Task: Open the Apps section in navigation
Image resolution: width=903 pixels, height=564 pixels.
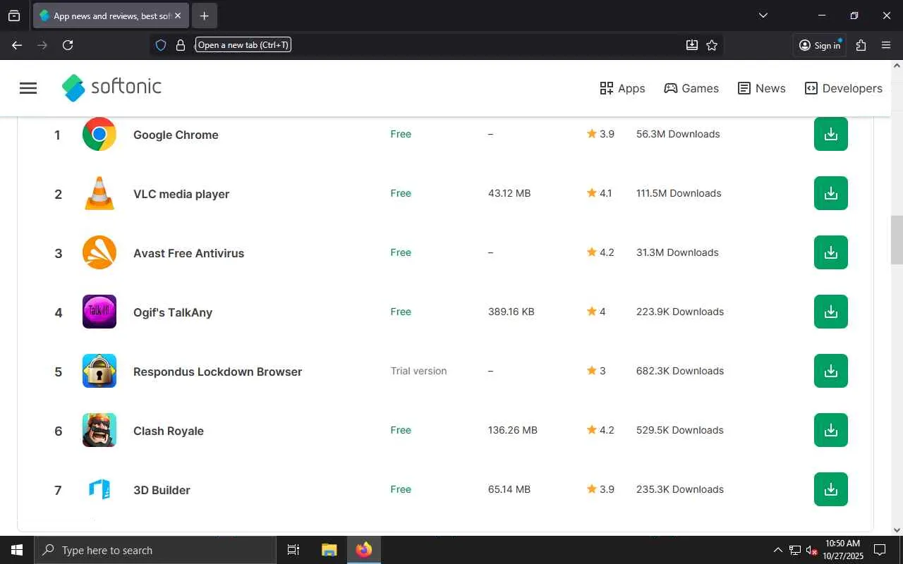Action: click(622, 88)
